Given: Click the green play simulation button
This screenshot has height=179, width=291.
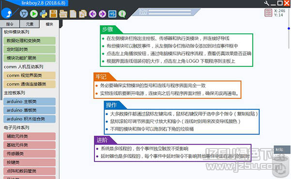Looking at the screenshot, I should click(x=34, y=14).
